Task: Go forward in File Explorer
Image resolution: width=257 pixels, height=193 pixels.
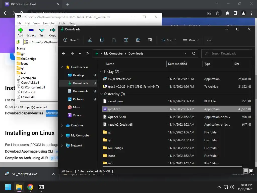Action: point(72,54)
